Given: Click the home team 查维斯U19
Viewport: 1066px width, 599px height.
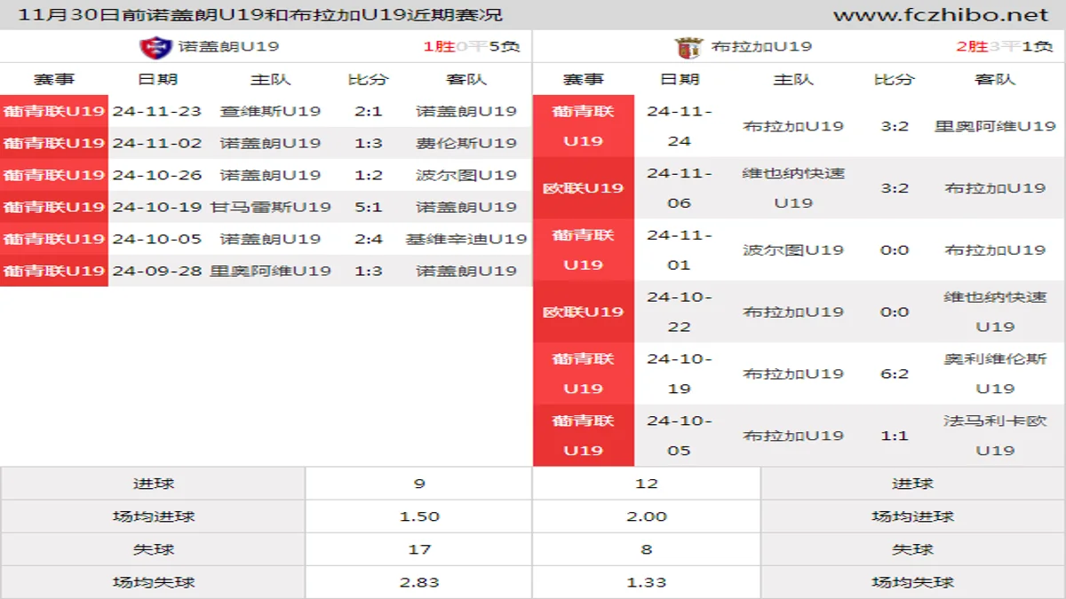Looking at the screenshot, I should pos(270,111).
